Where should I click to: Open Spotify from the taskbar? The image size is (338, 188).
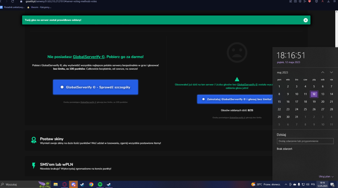click(100, 184)
